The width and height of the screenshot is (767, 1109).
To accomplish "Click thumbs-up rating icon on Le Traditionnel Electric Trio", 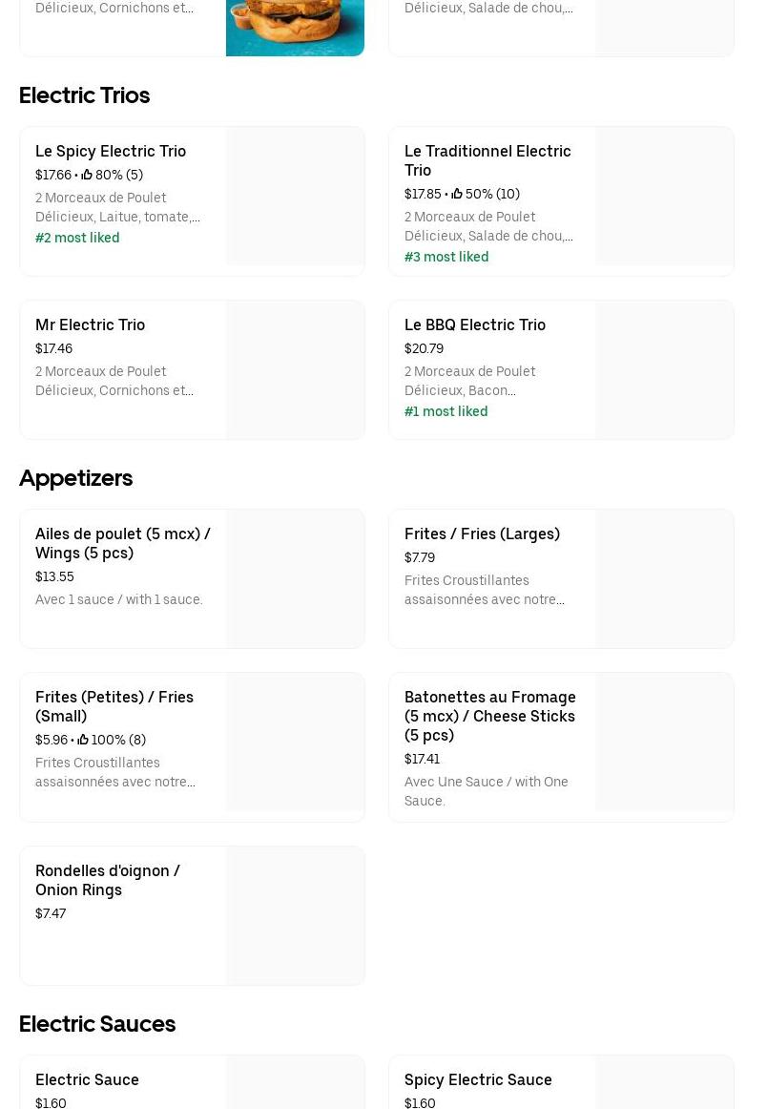I will [457, 194].
